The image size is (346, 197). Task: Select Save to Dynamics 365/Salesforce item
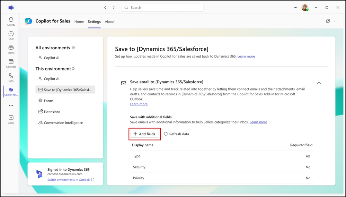click(65, 90)
